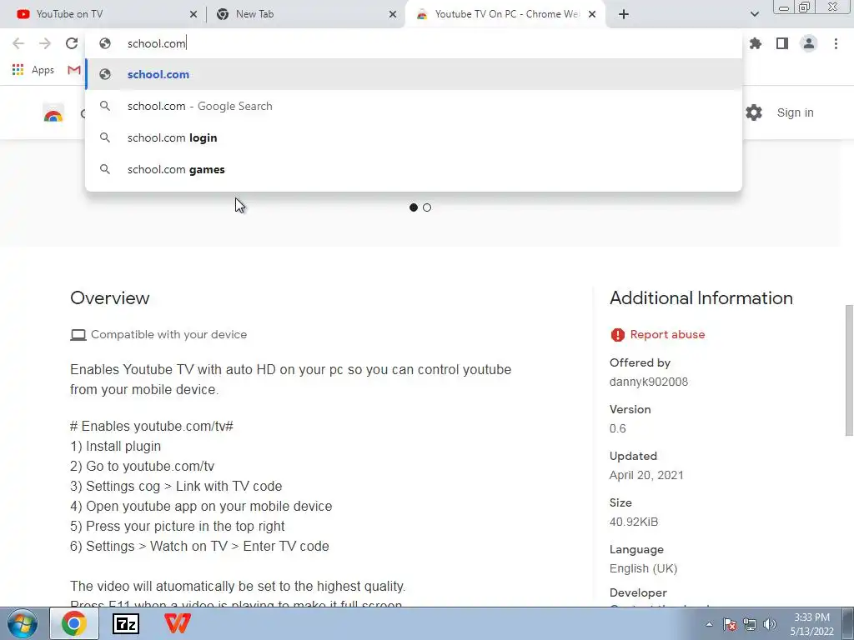The width and height of the screenshot is (854, 640).
Task: Open a new tab with plus button
Action: click(624, 14)
